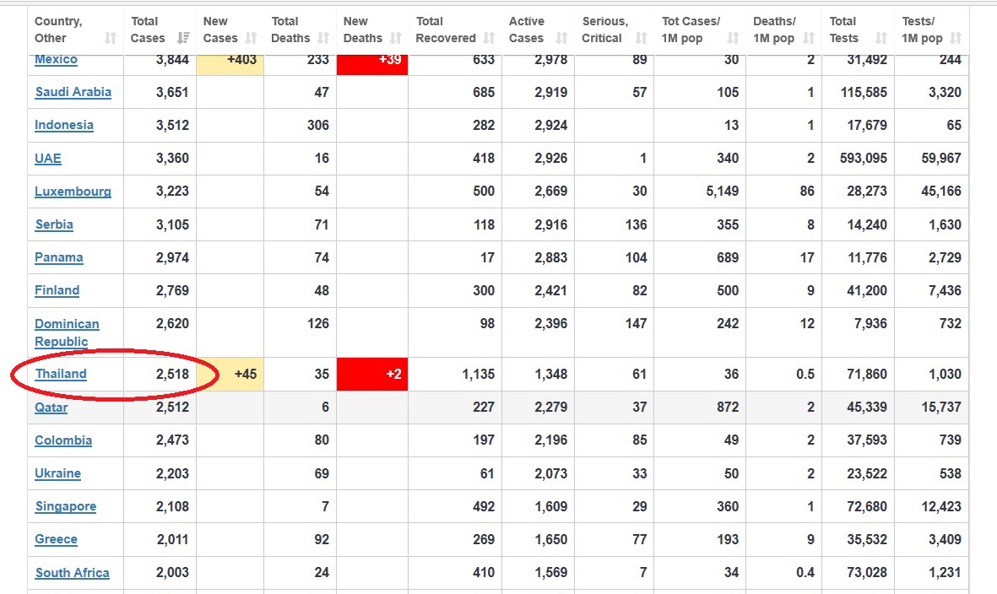Sort by Tests/1M pop arrow icon

click(956, 39)
